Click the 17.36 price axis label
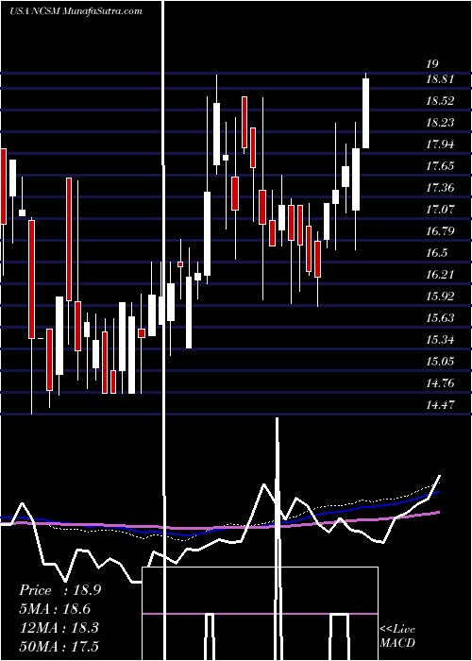This screenshot has width=472, height=661. click(x=440, y=187)
